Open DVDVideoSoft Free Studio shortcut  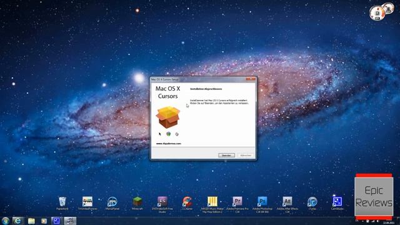coord(162,204)
